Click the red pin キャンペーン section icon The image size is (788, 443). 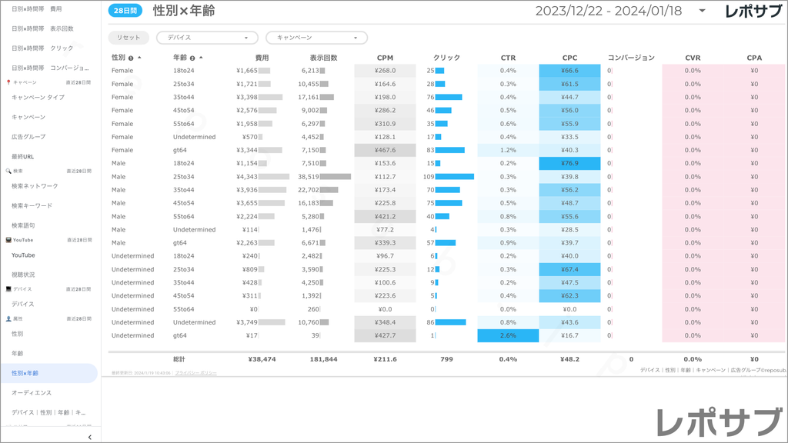8,82
